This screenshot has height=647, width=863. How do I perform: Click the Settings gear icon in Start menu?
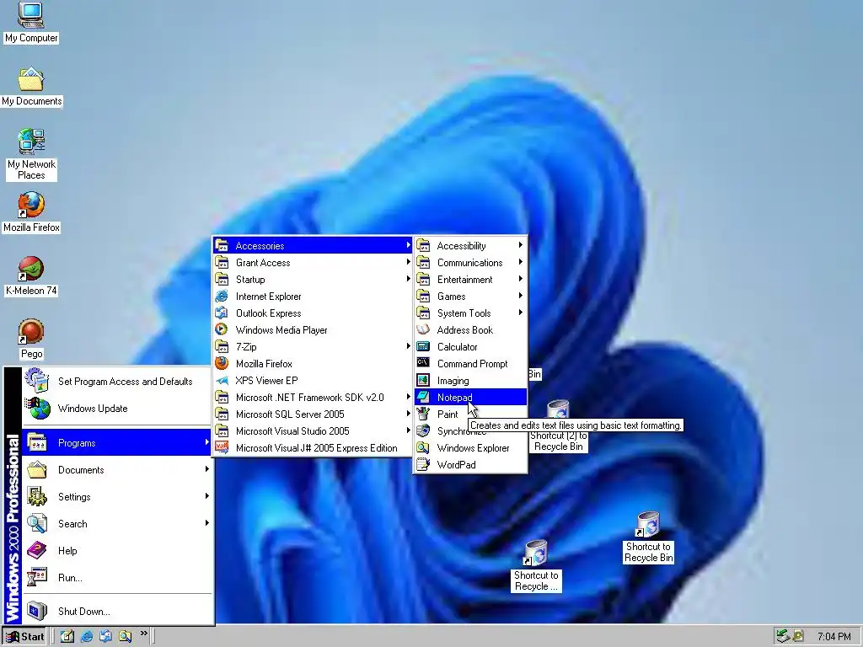click(x=37, y=496)
